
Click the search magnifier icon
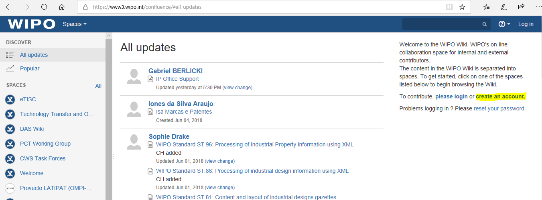coord(485,24)
